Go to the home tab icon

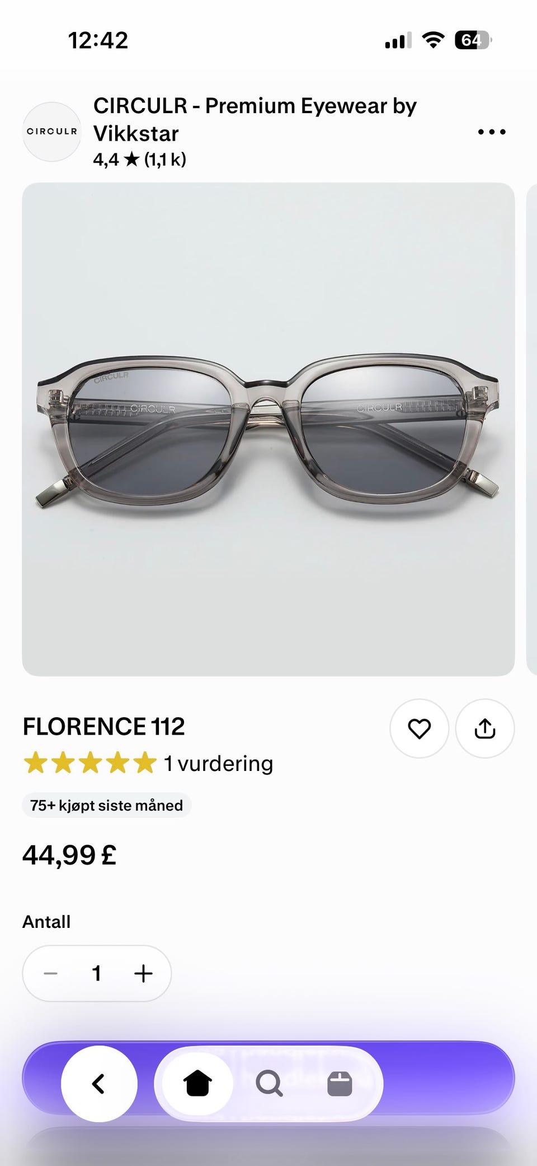click(197, 1084)
